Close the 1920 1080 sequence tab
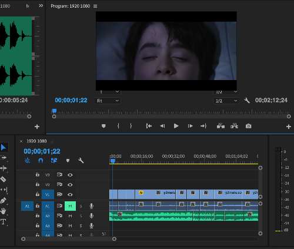This screenshot has height=249, width=294. (x=21, y=141)
